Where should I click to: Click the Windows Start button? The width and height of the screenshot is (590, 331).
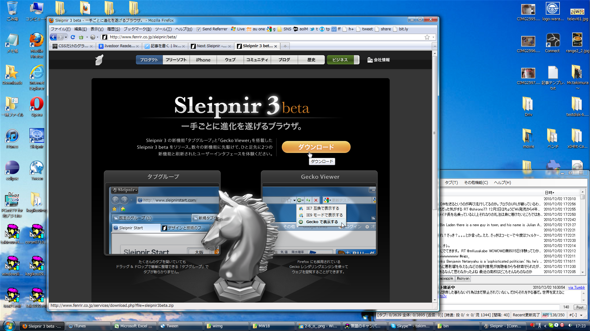[9, 326]
